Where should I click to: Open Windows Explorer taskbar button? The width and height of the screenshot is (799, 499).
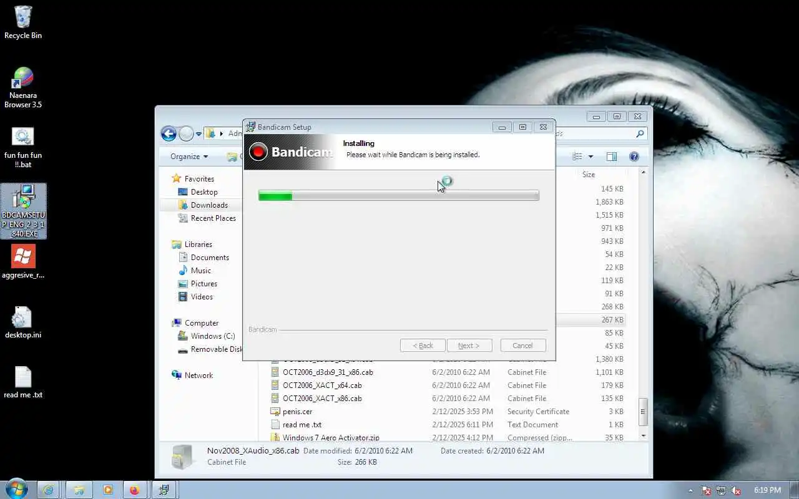coord(79,490)
